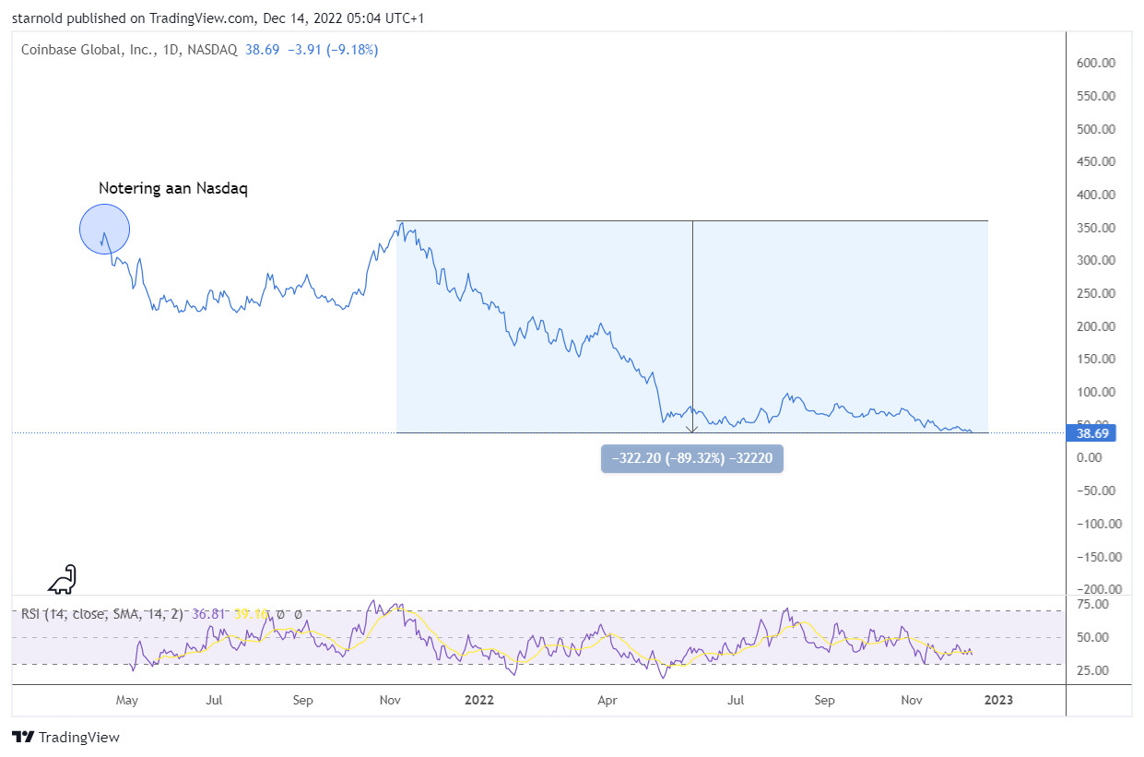Select the 2023 label on the time axis
Viewport: 1144px width, 757px height.
click(x=997, y=701)
